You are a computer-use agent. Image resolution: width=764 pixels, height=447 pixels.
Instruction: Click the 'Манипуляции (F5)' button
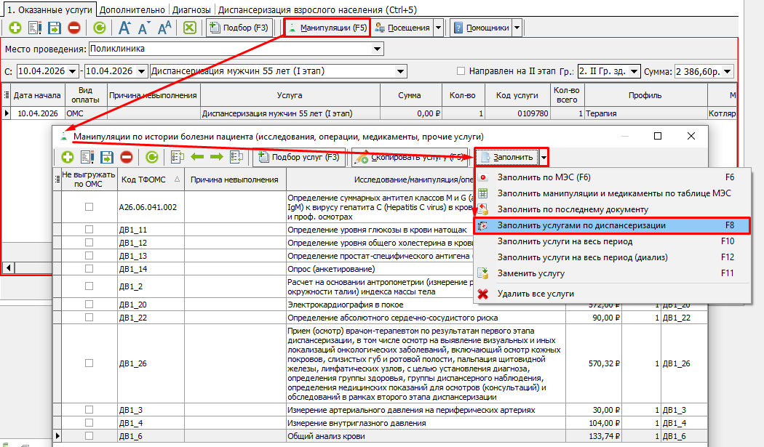coord(327,28)
